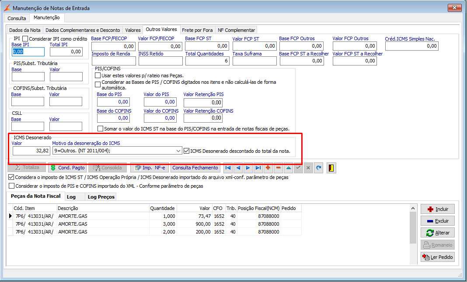This screenshot has height=282, width=467.
Task: Open the Log Preços tab
Action: coord(101,197)
